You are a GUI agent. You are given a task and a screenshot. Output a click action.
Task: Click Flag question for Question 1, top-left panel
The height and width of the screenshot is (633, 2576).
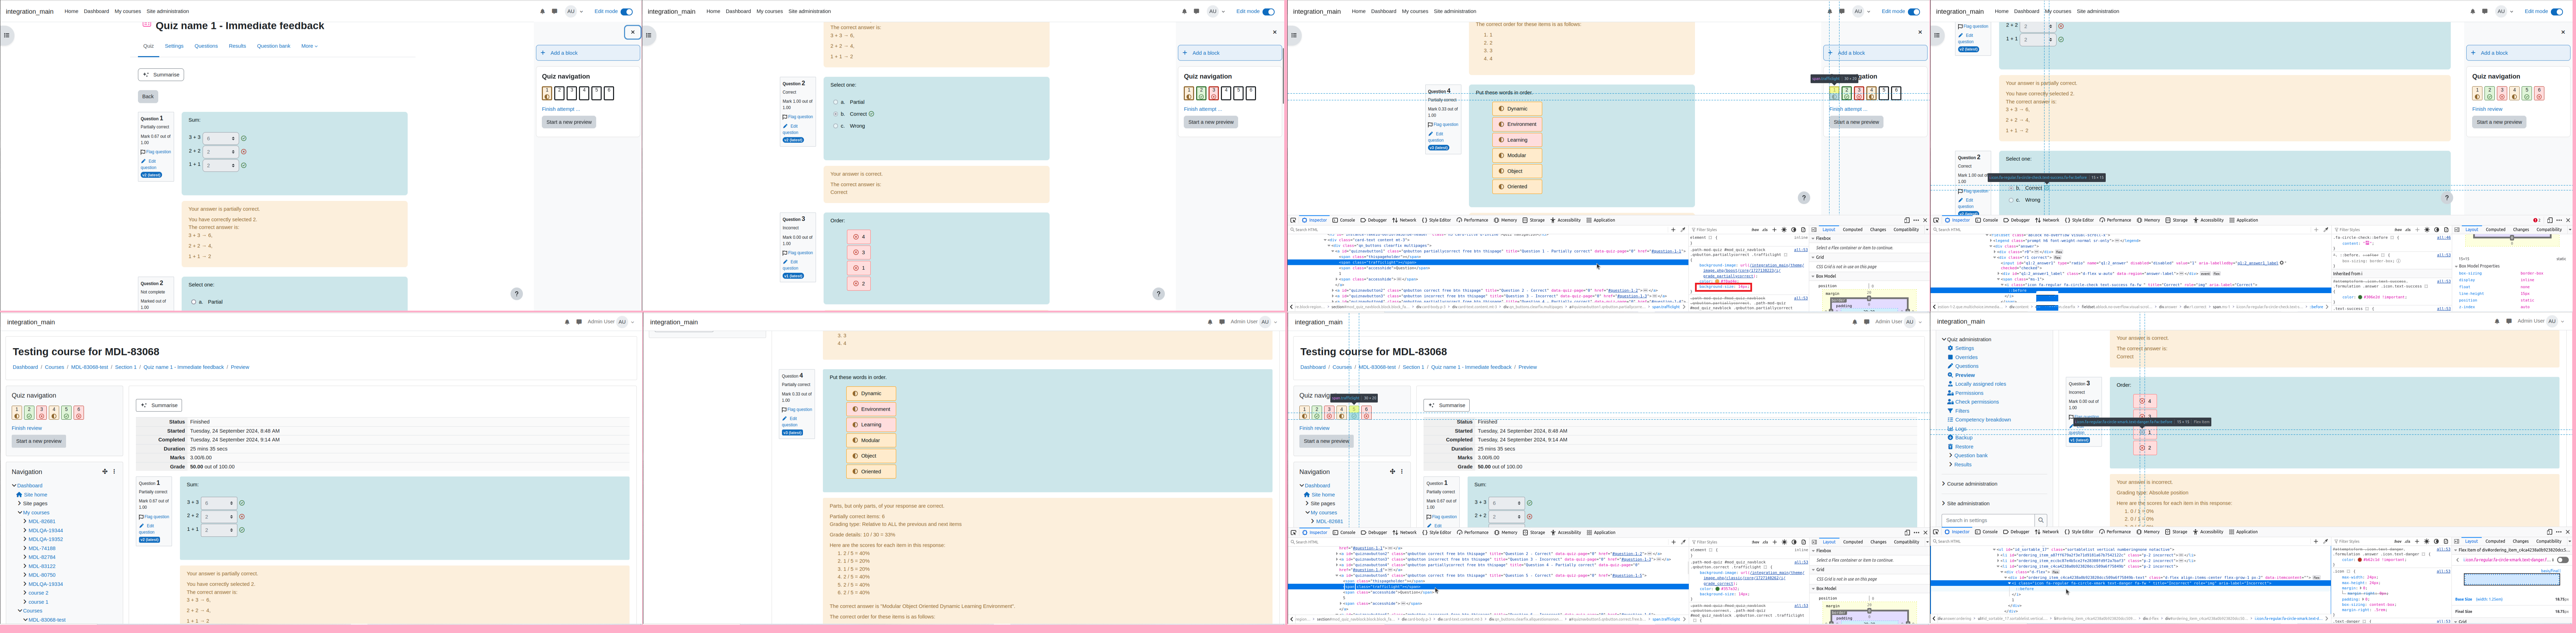click(155, 152)
